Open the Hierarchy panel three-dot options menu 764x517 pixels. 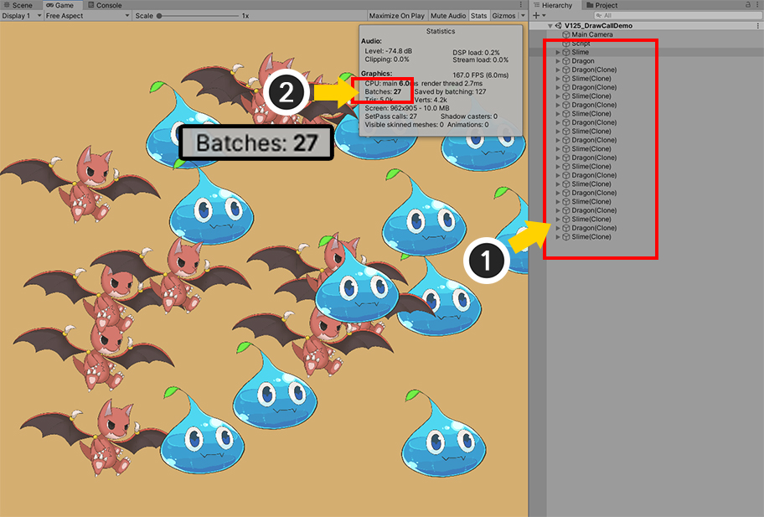[759, 5]
